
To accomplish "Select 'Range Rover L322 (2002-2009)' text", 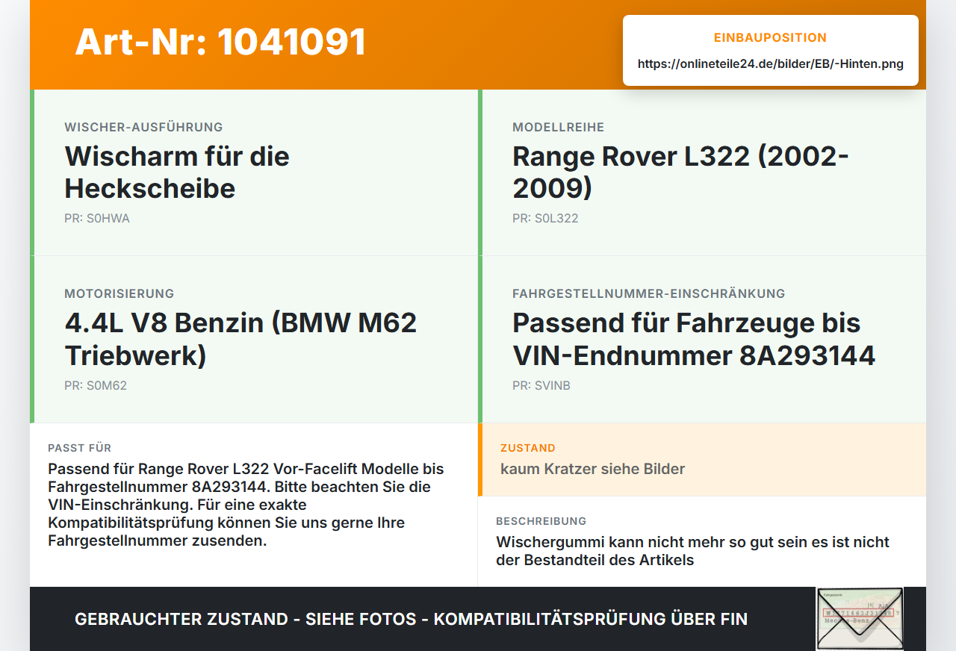I will click(680, 172).
